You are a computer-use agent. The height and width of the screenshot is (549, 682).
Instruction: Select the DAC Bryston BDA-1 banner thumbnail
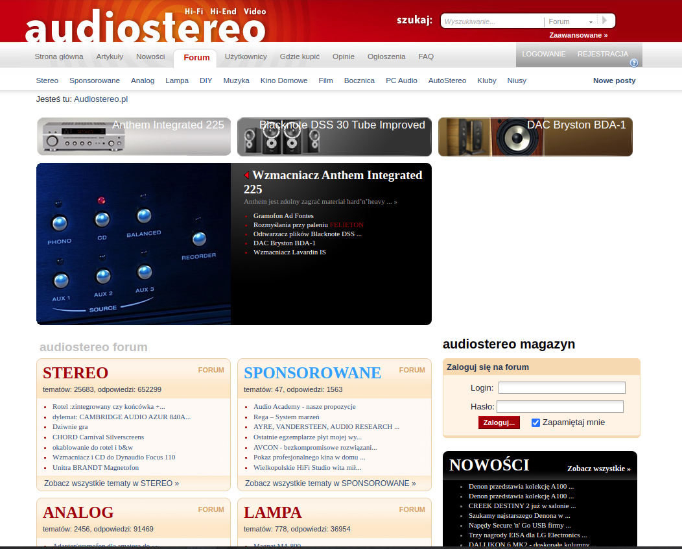(535, 137)
